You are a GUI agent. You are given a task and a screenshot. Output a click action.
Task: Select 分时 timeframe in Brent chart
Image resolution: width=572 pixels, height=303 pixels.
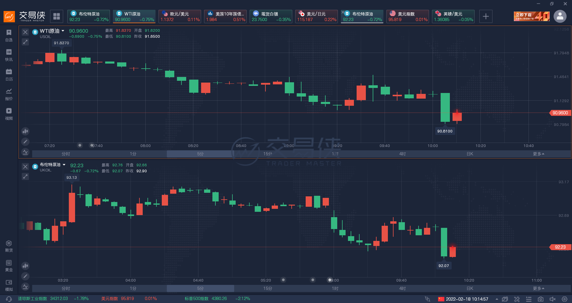66,288
